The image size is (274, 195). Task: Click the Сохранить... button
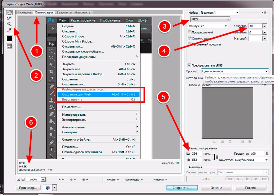[x=182, y=188]
